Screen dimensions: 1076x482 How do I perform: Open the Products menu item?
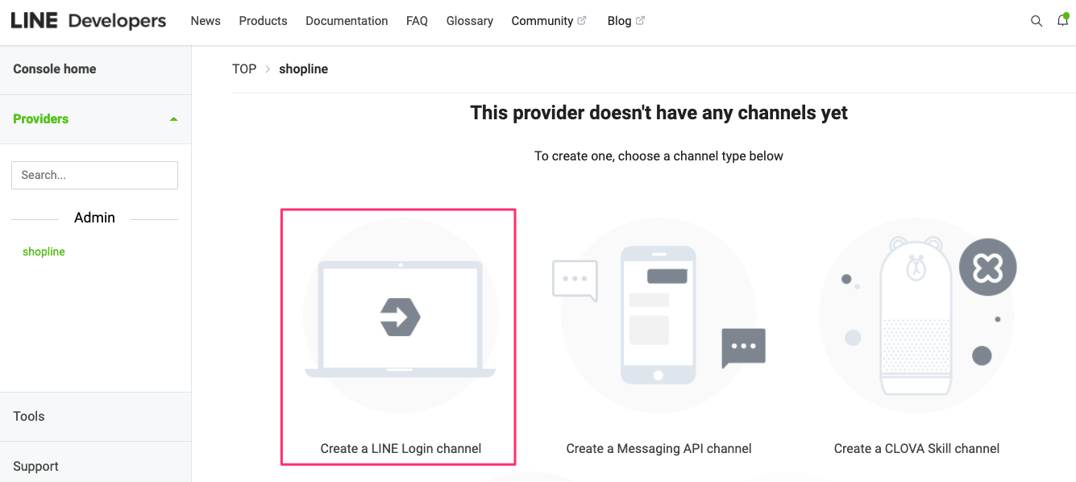(x=263, y=21)
